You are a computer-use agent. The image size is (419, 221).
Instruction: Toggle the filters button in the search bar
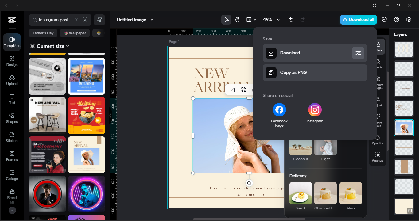tap(99, 20)
